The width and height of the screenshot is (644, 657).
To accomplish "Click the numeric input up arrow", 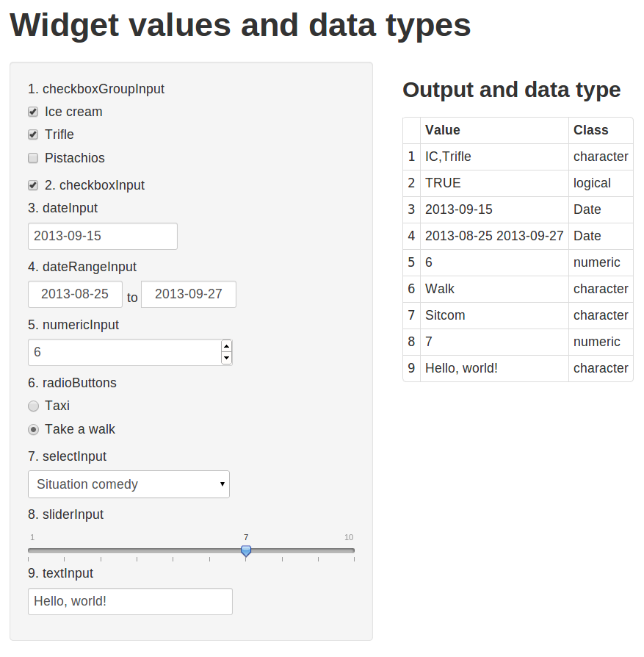I will pyautogui.click(x=226, y=346).
